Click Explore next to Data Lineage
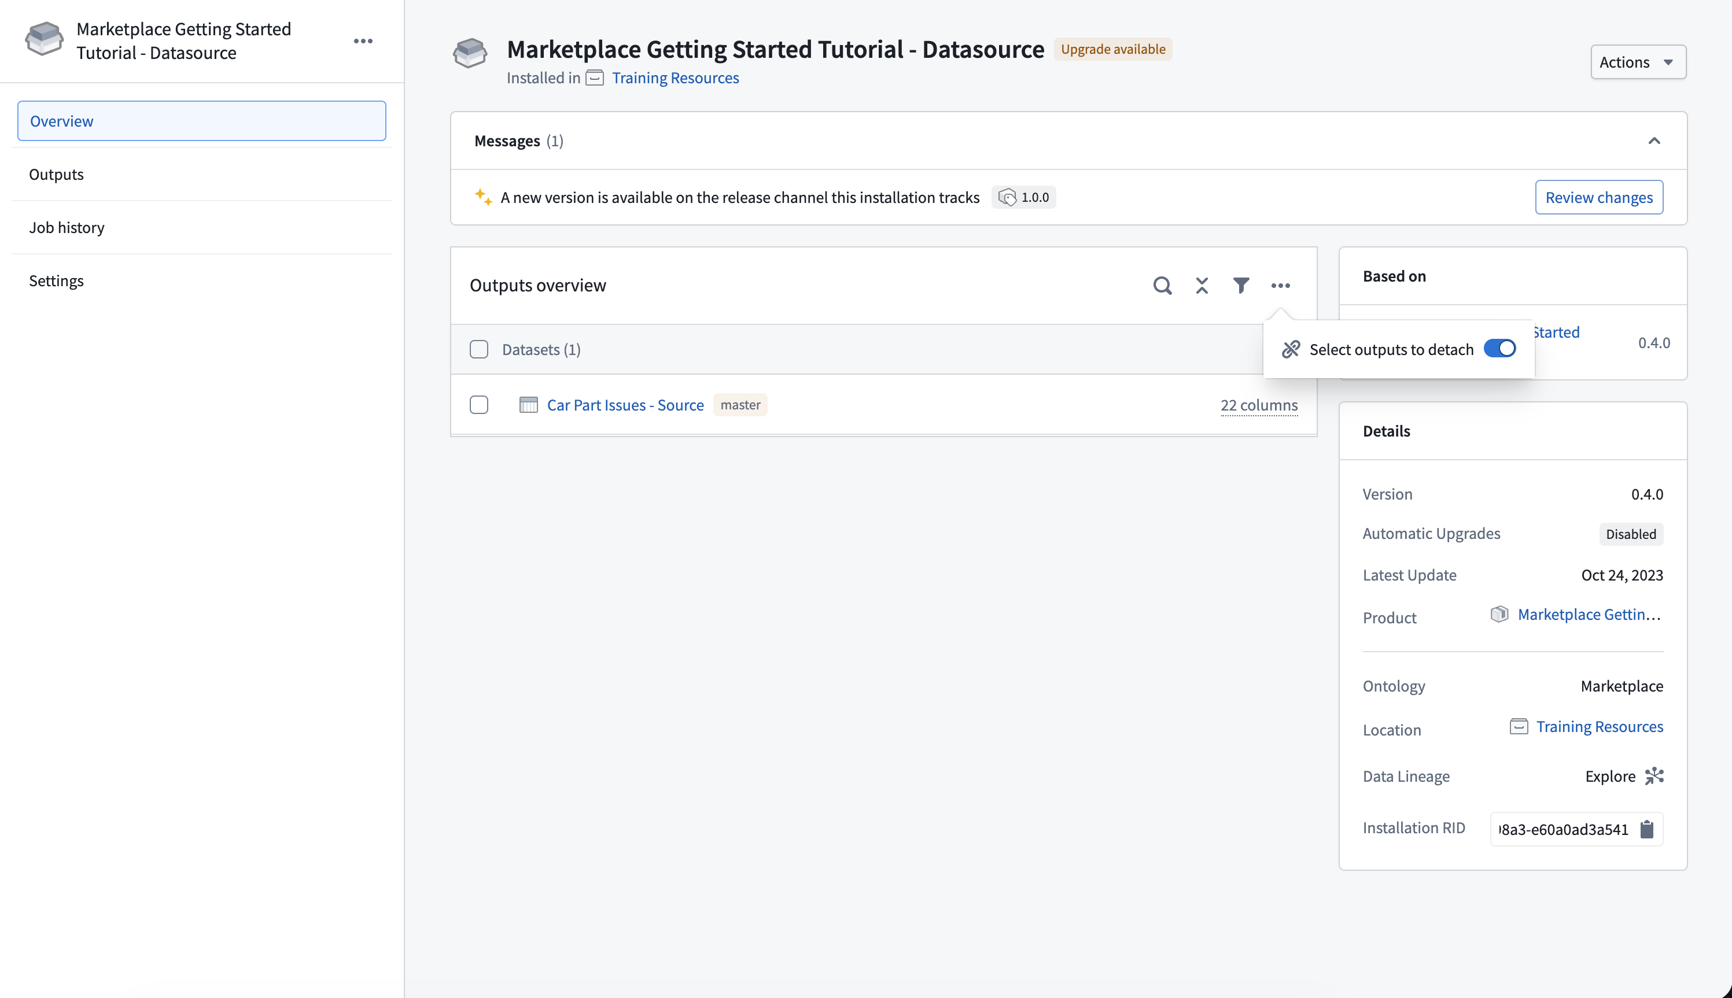 1610,776
